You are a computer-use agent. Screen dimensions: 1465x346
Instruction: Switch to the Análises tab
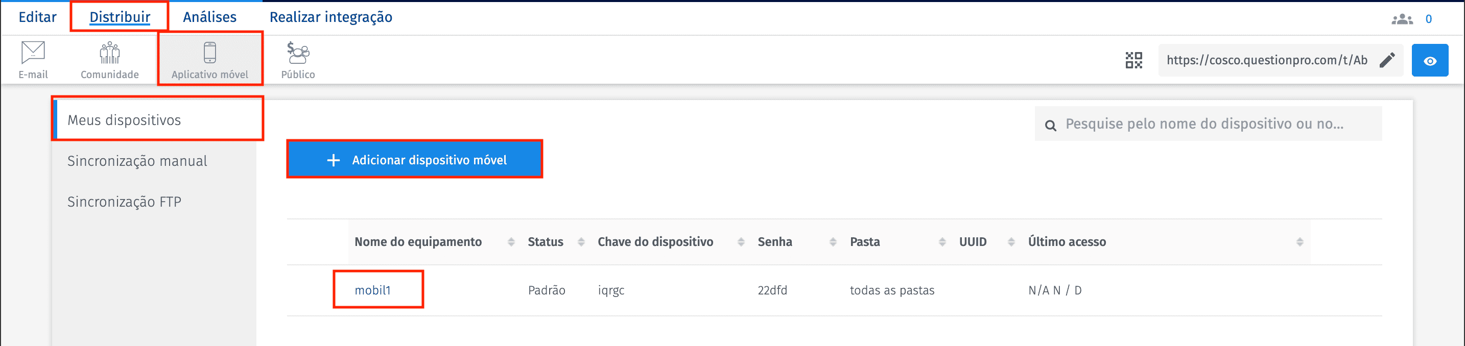(x=209, y=16)
